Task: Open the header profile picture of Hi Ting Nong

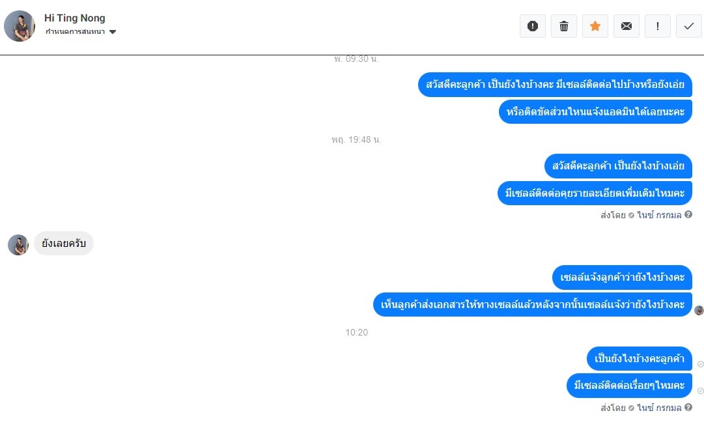Action: point(20,26)
